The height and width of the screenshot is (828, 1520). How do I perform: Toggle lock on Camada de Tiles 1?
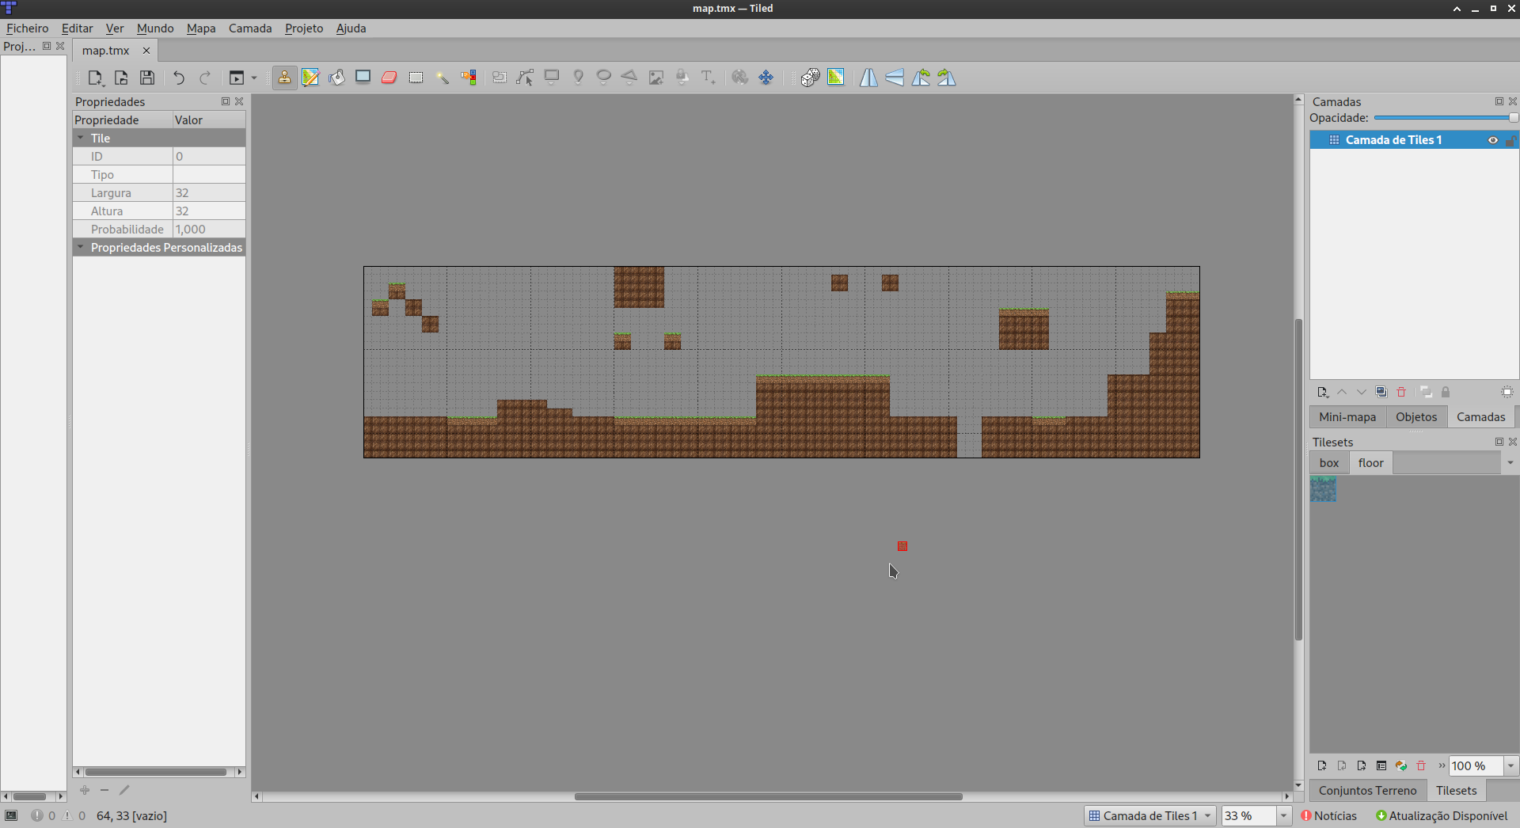pyautogui.click(x=1510, y=140)
